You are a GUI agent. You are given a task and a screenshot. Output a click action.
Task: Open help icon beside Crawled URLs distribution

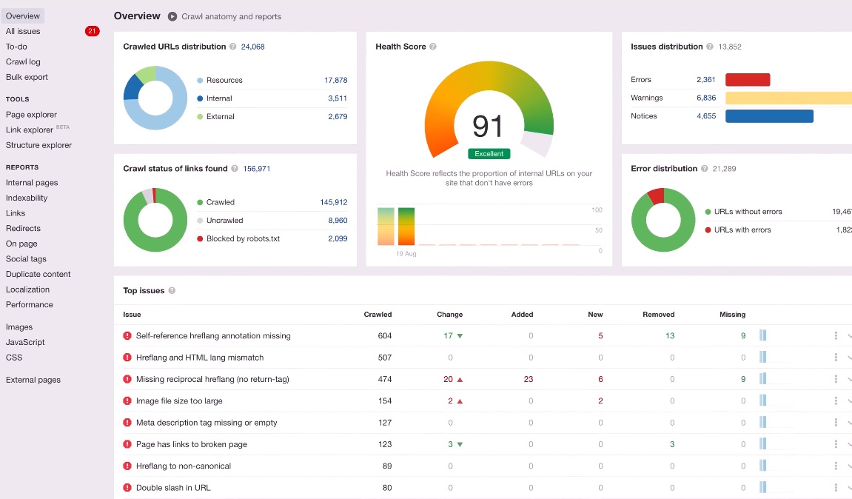click(x=232, y=47)
